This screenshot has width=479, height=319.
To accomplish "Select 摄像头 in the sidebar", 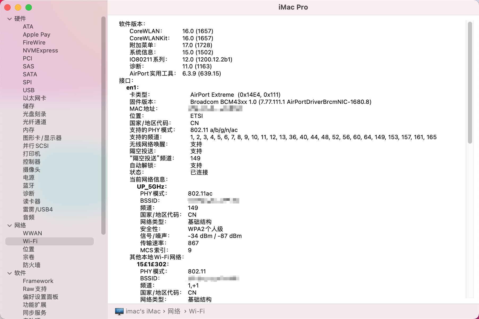I will [x=32, y=170].
